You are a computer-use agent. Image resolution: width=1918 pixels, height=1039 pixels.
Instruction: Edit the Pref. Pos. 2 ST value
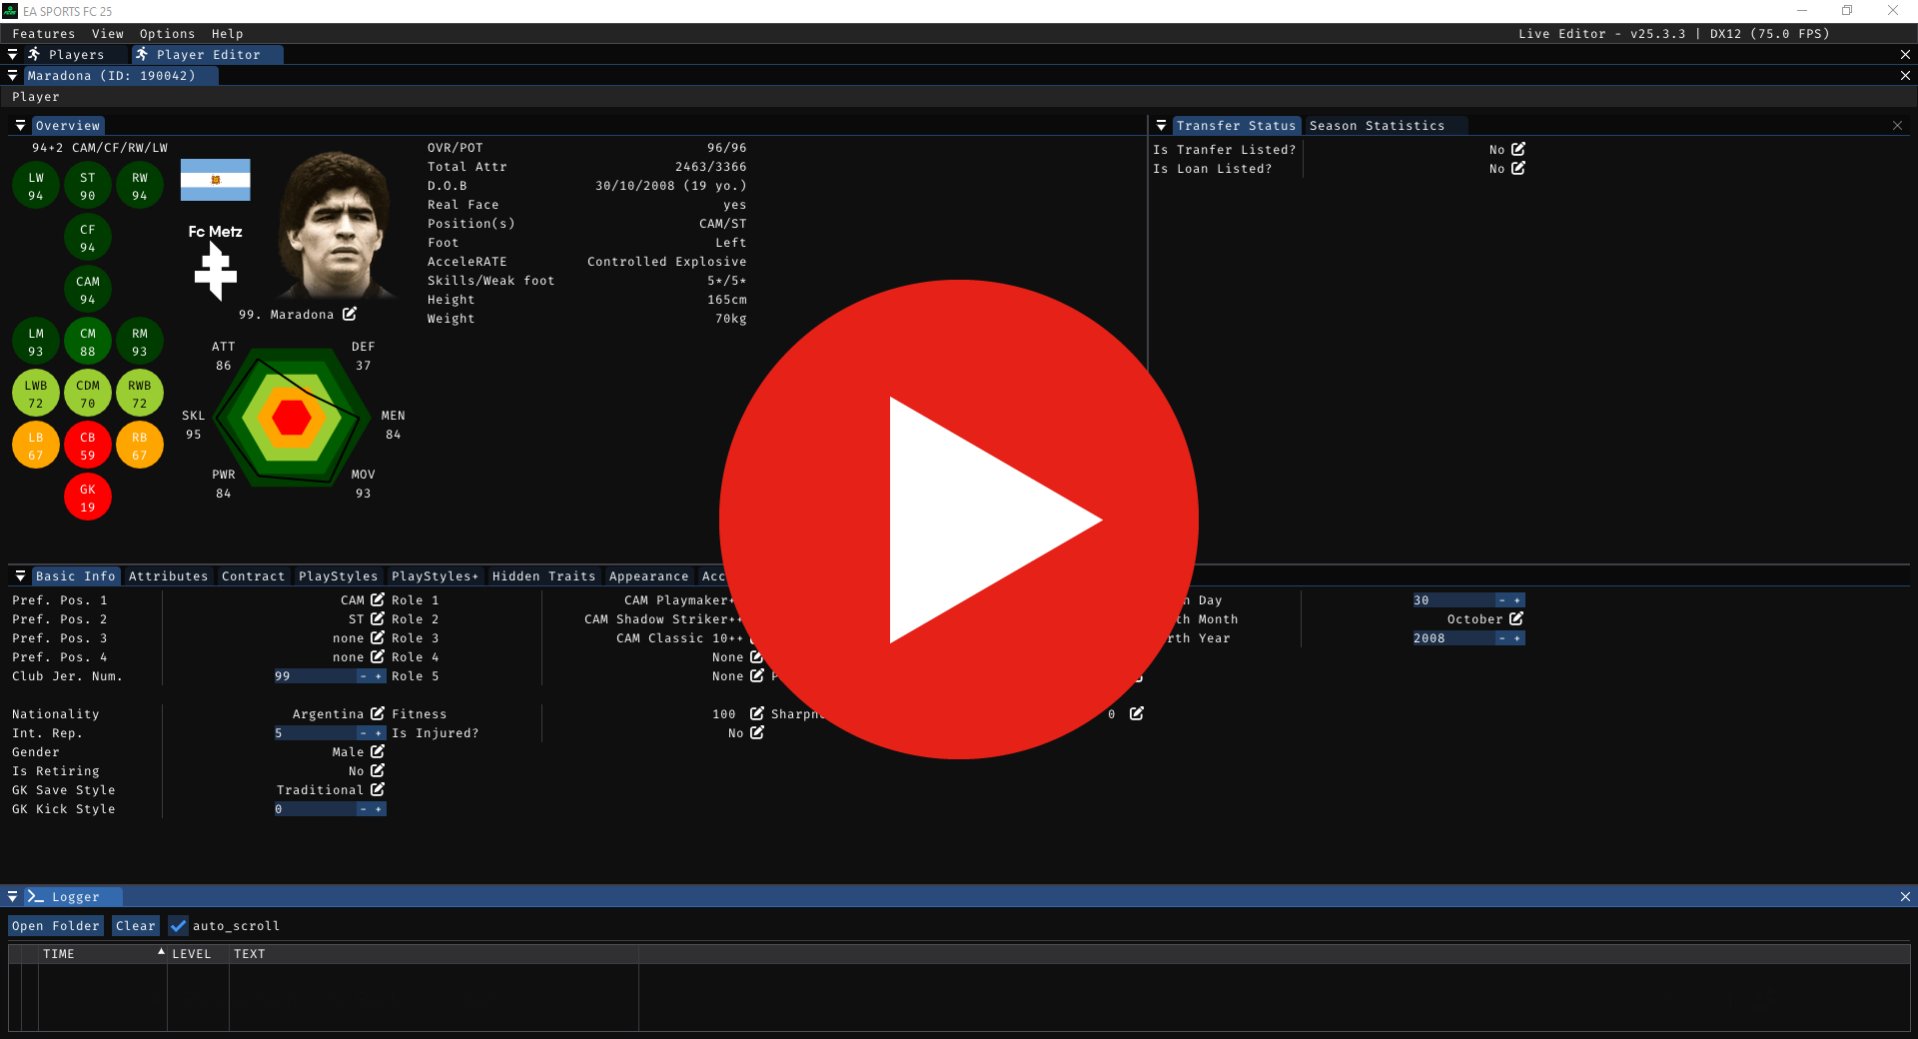coord(378,618)
